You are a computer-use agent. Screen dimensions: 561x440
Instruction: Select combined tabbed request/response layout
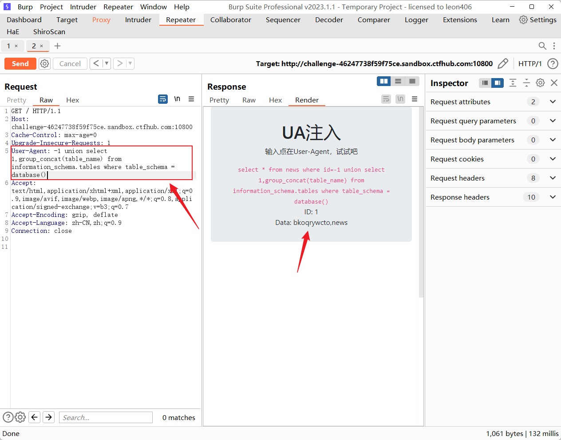pos(412,81)
